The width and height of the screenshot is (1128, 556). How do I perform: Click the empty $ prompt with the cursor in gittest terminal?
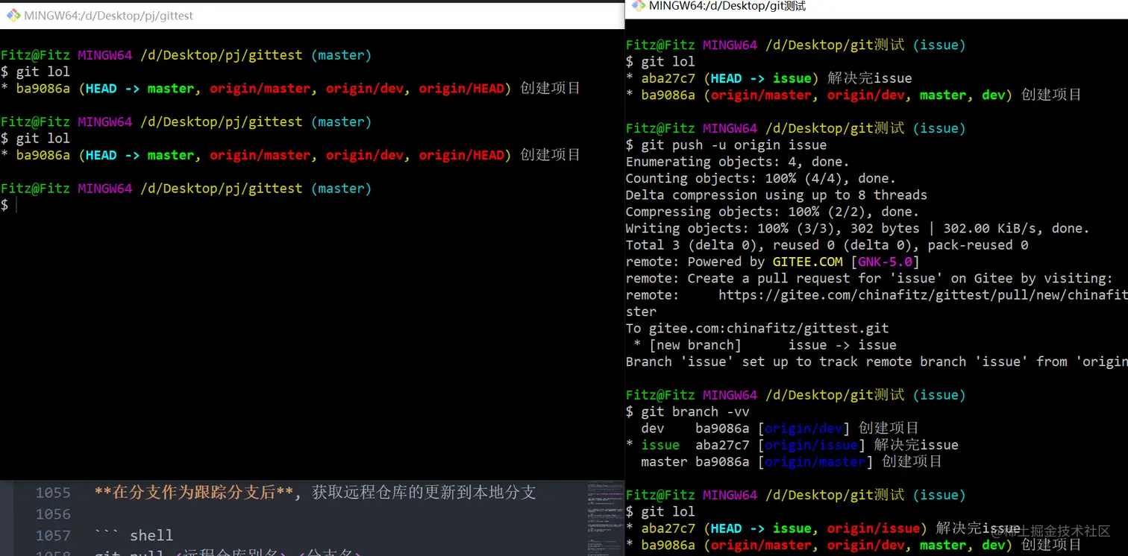click(x=9, y=205)
